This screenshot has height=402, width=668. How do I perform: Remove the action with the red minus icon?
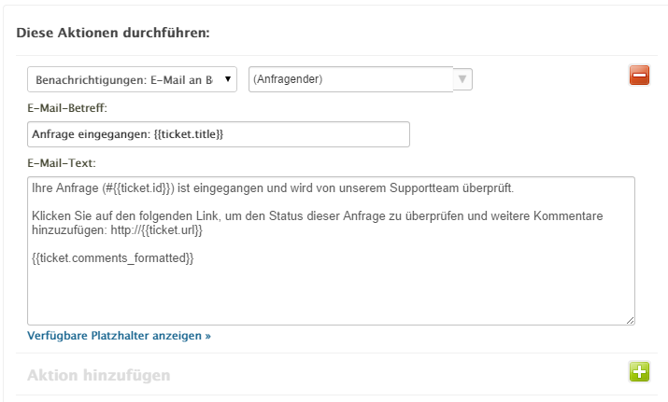coord(639,76)
